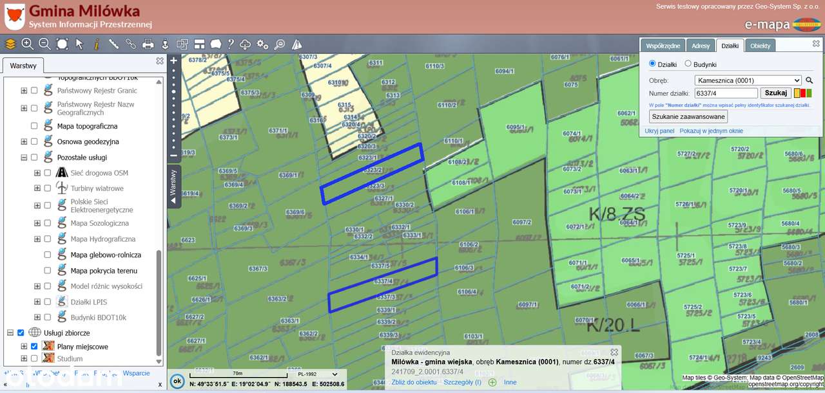
Task: Open the PL-1992 coordinate system dropdown
Action: (x=318, y=374)
